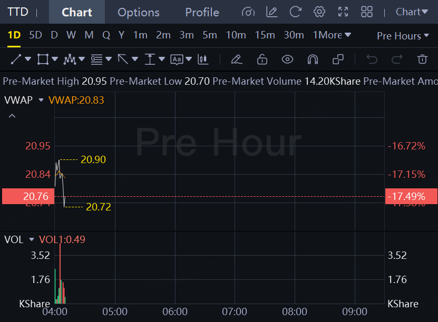
Task: Click the refresh chart icon
Action: click(x=295, y=12)
